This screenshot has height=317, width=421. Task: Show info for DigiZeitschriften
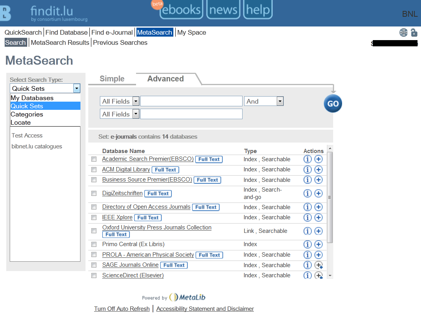coord(307,193)
